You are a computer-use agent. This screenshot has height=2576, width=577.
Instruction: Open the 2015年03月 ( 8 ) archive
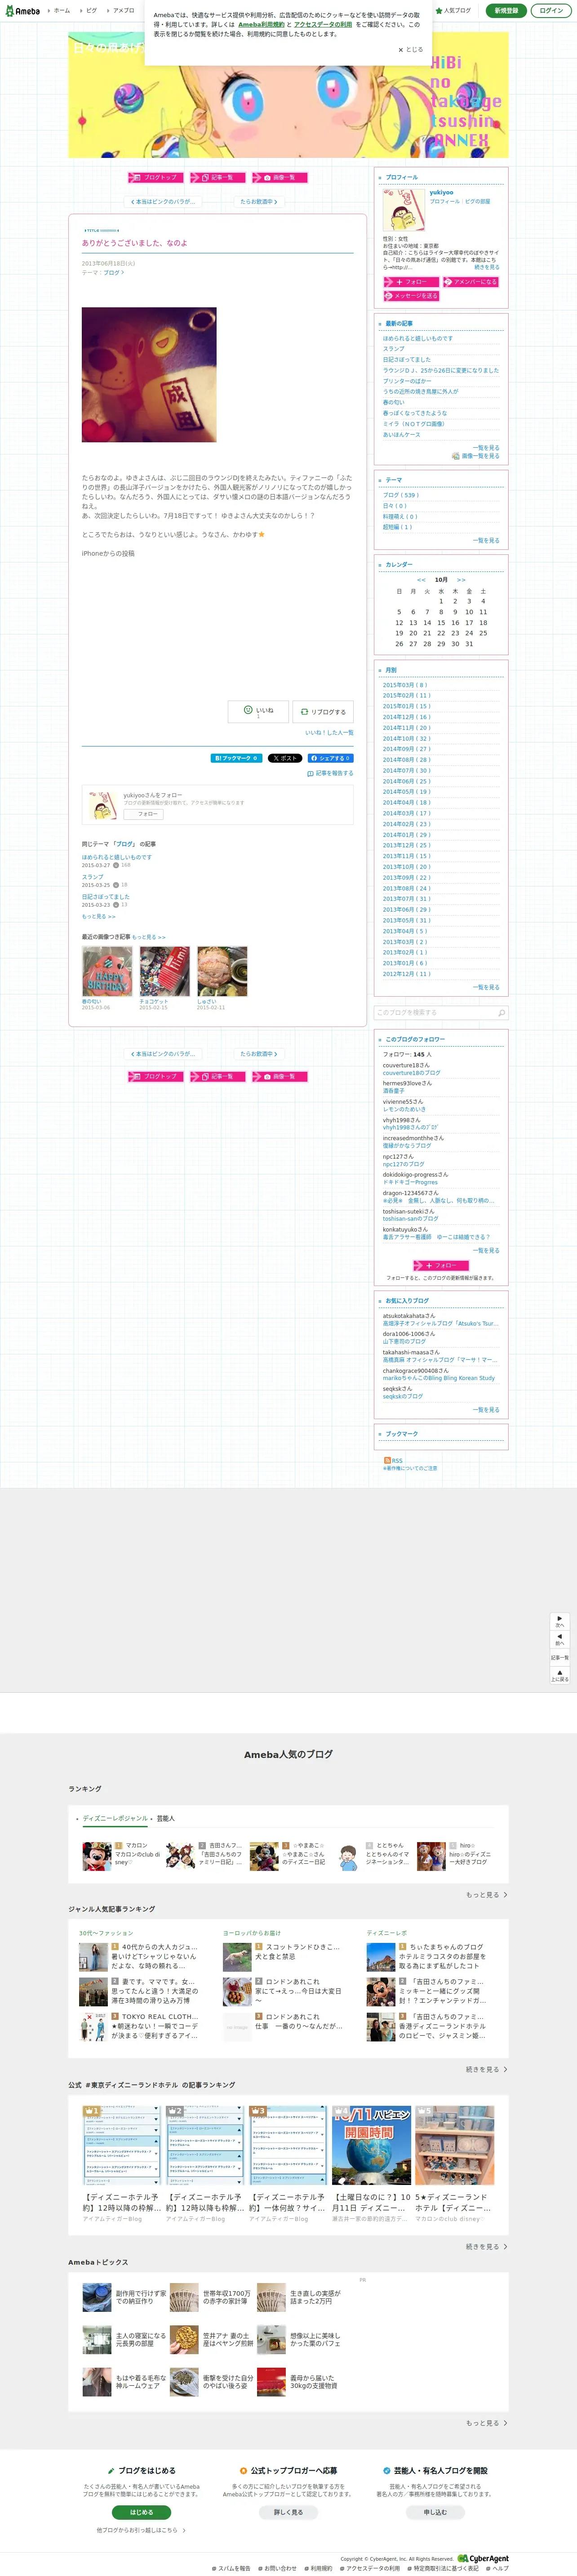(405, 685)
